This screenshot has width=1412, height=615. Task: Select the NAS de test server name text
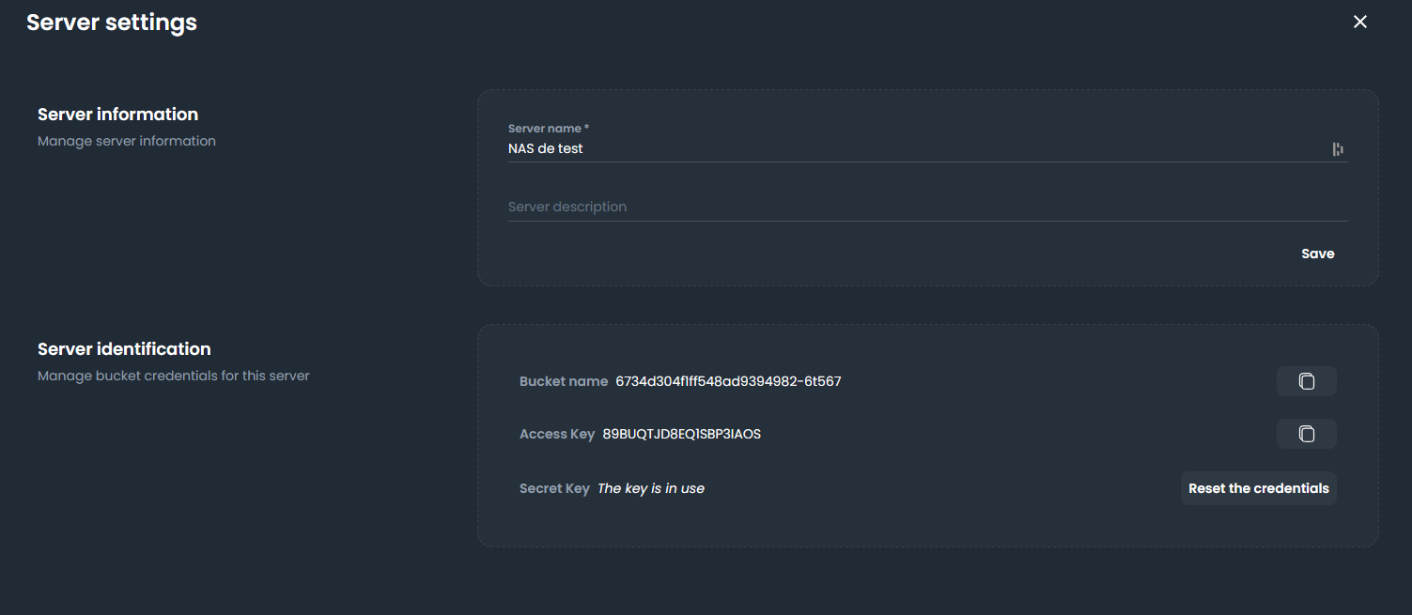point(545,148)
